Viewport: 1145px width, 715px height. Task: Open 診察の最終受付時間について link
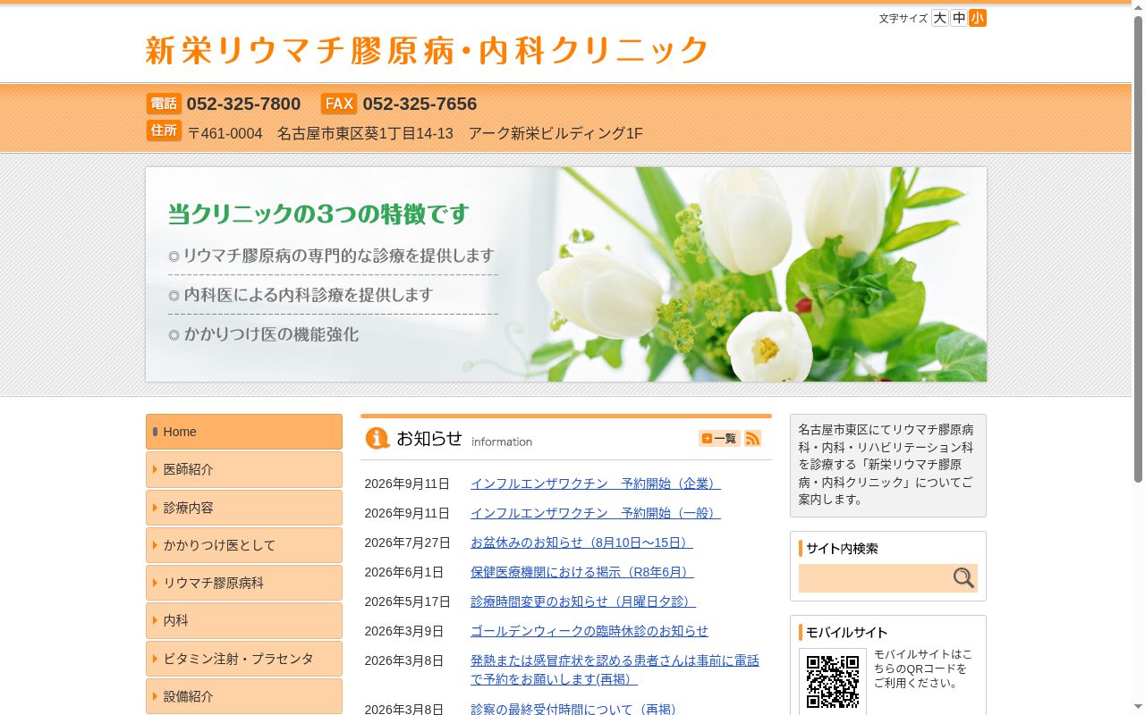pyautogui.click(x=576, y=709)
